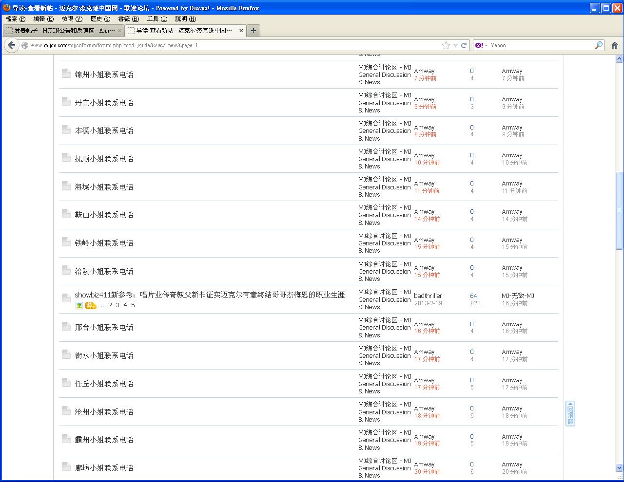Click the Yahoo search input field
The width and height of the screenshot is (624, 482).
540,45
